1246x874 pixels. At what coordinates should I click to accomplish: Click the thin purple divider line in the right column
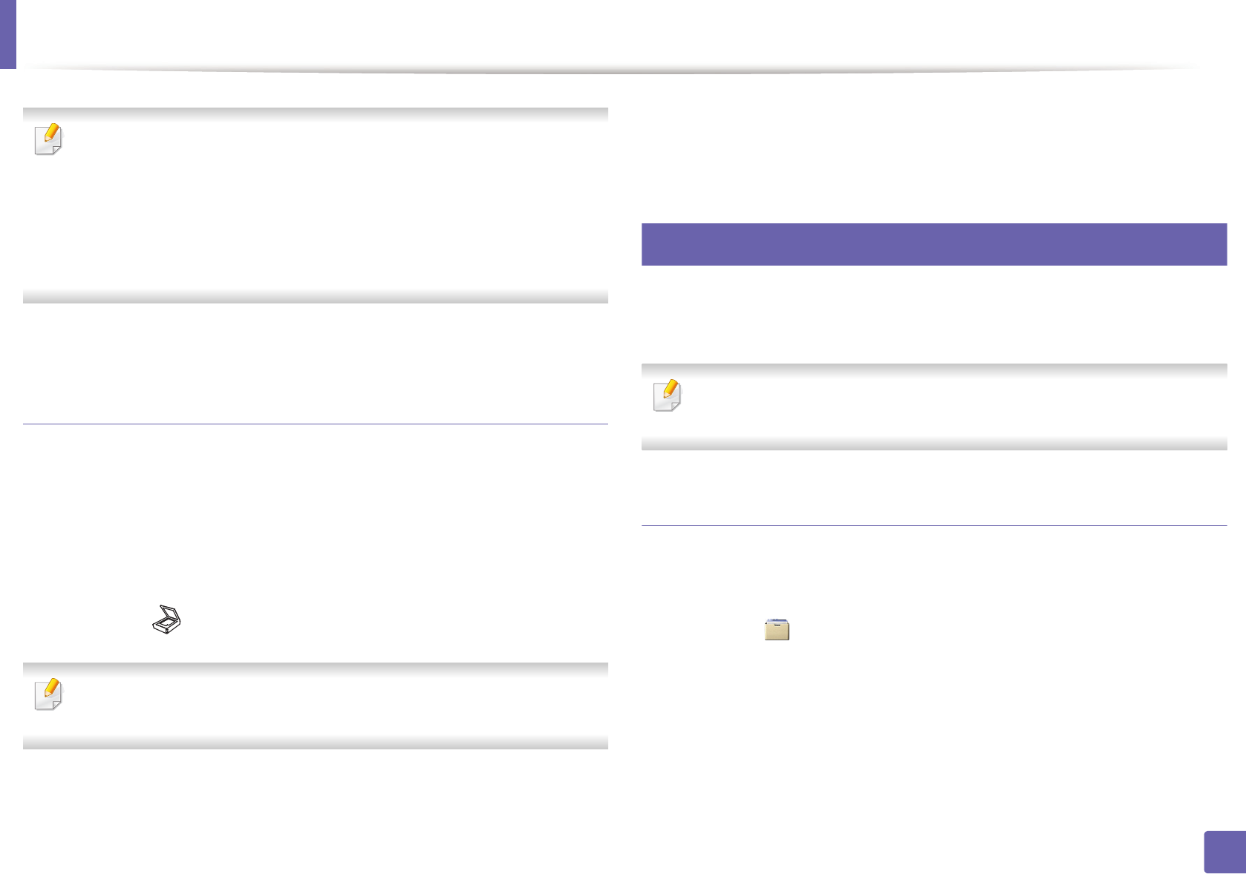point(933,526)
